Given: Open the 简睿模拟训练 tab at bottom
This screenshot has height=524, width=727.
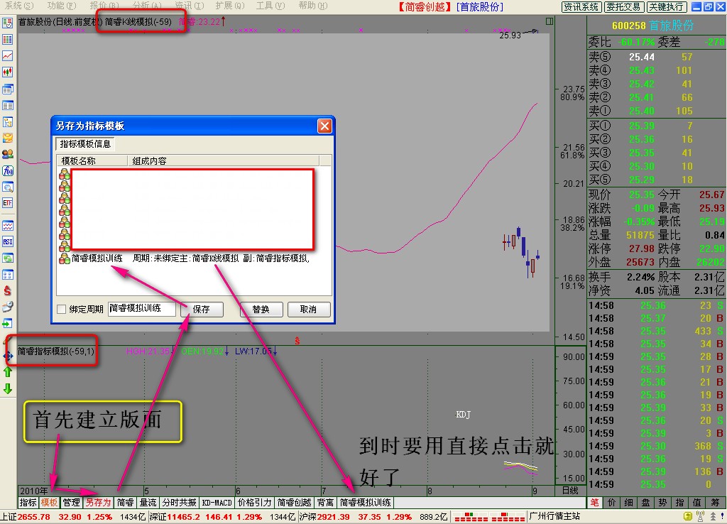Looking at the screenshot, I should coord(366,502).
